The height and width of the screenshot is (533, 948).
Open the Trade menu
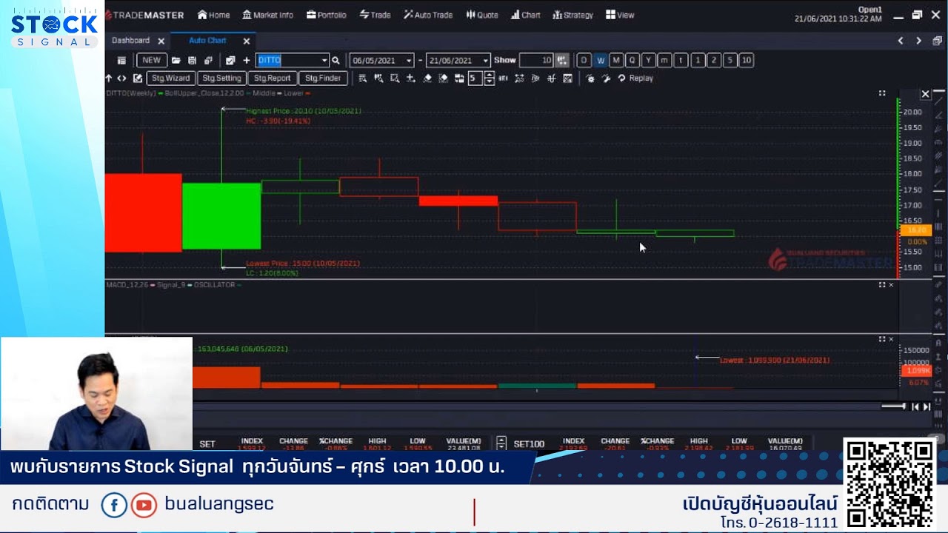pyautogui.click(x=375, y=15)
